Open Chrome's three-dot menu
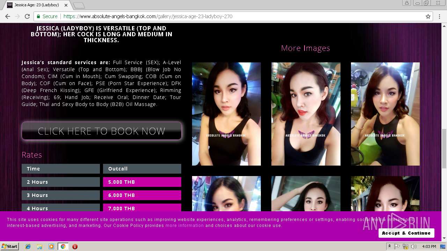Image resolution: width=447 pixels, height=251 pixels. (x=439, y=16)
